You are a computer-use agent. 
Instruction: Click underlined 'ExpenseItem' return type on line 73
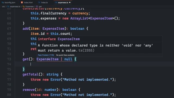pos(48,59)
